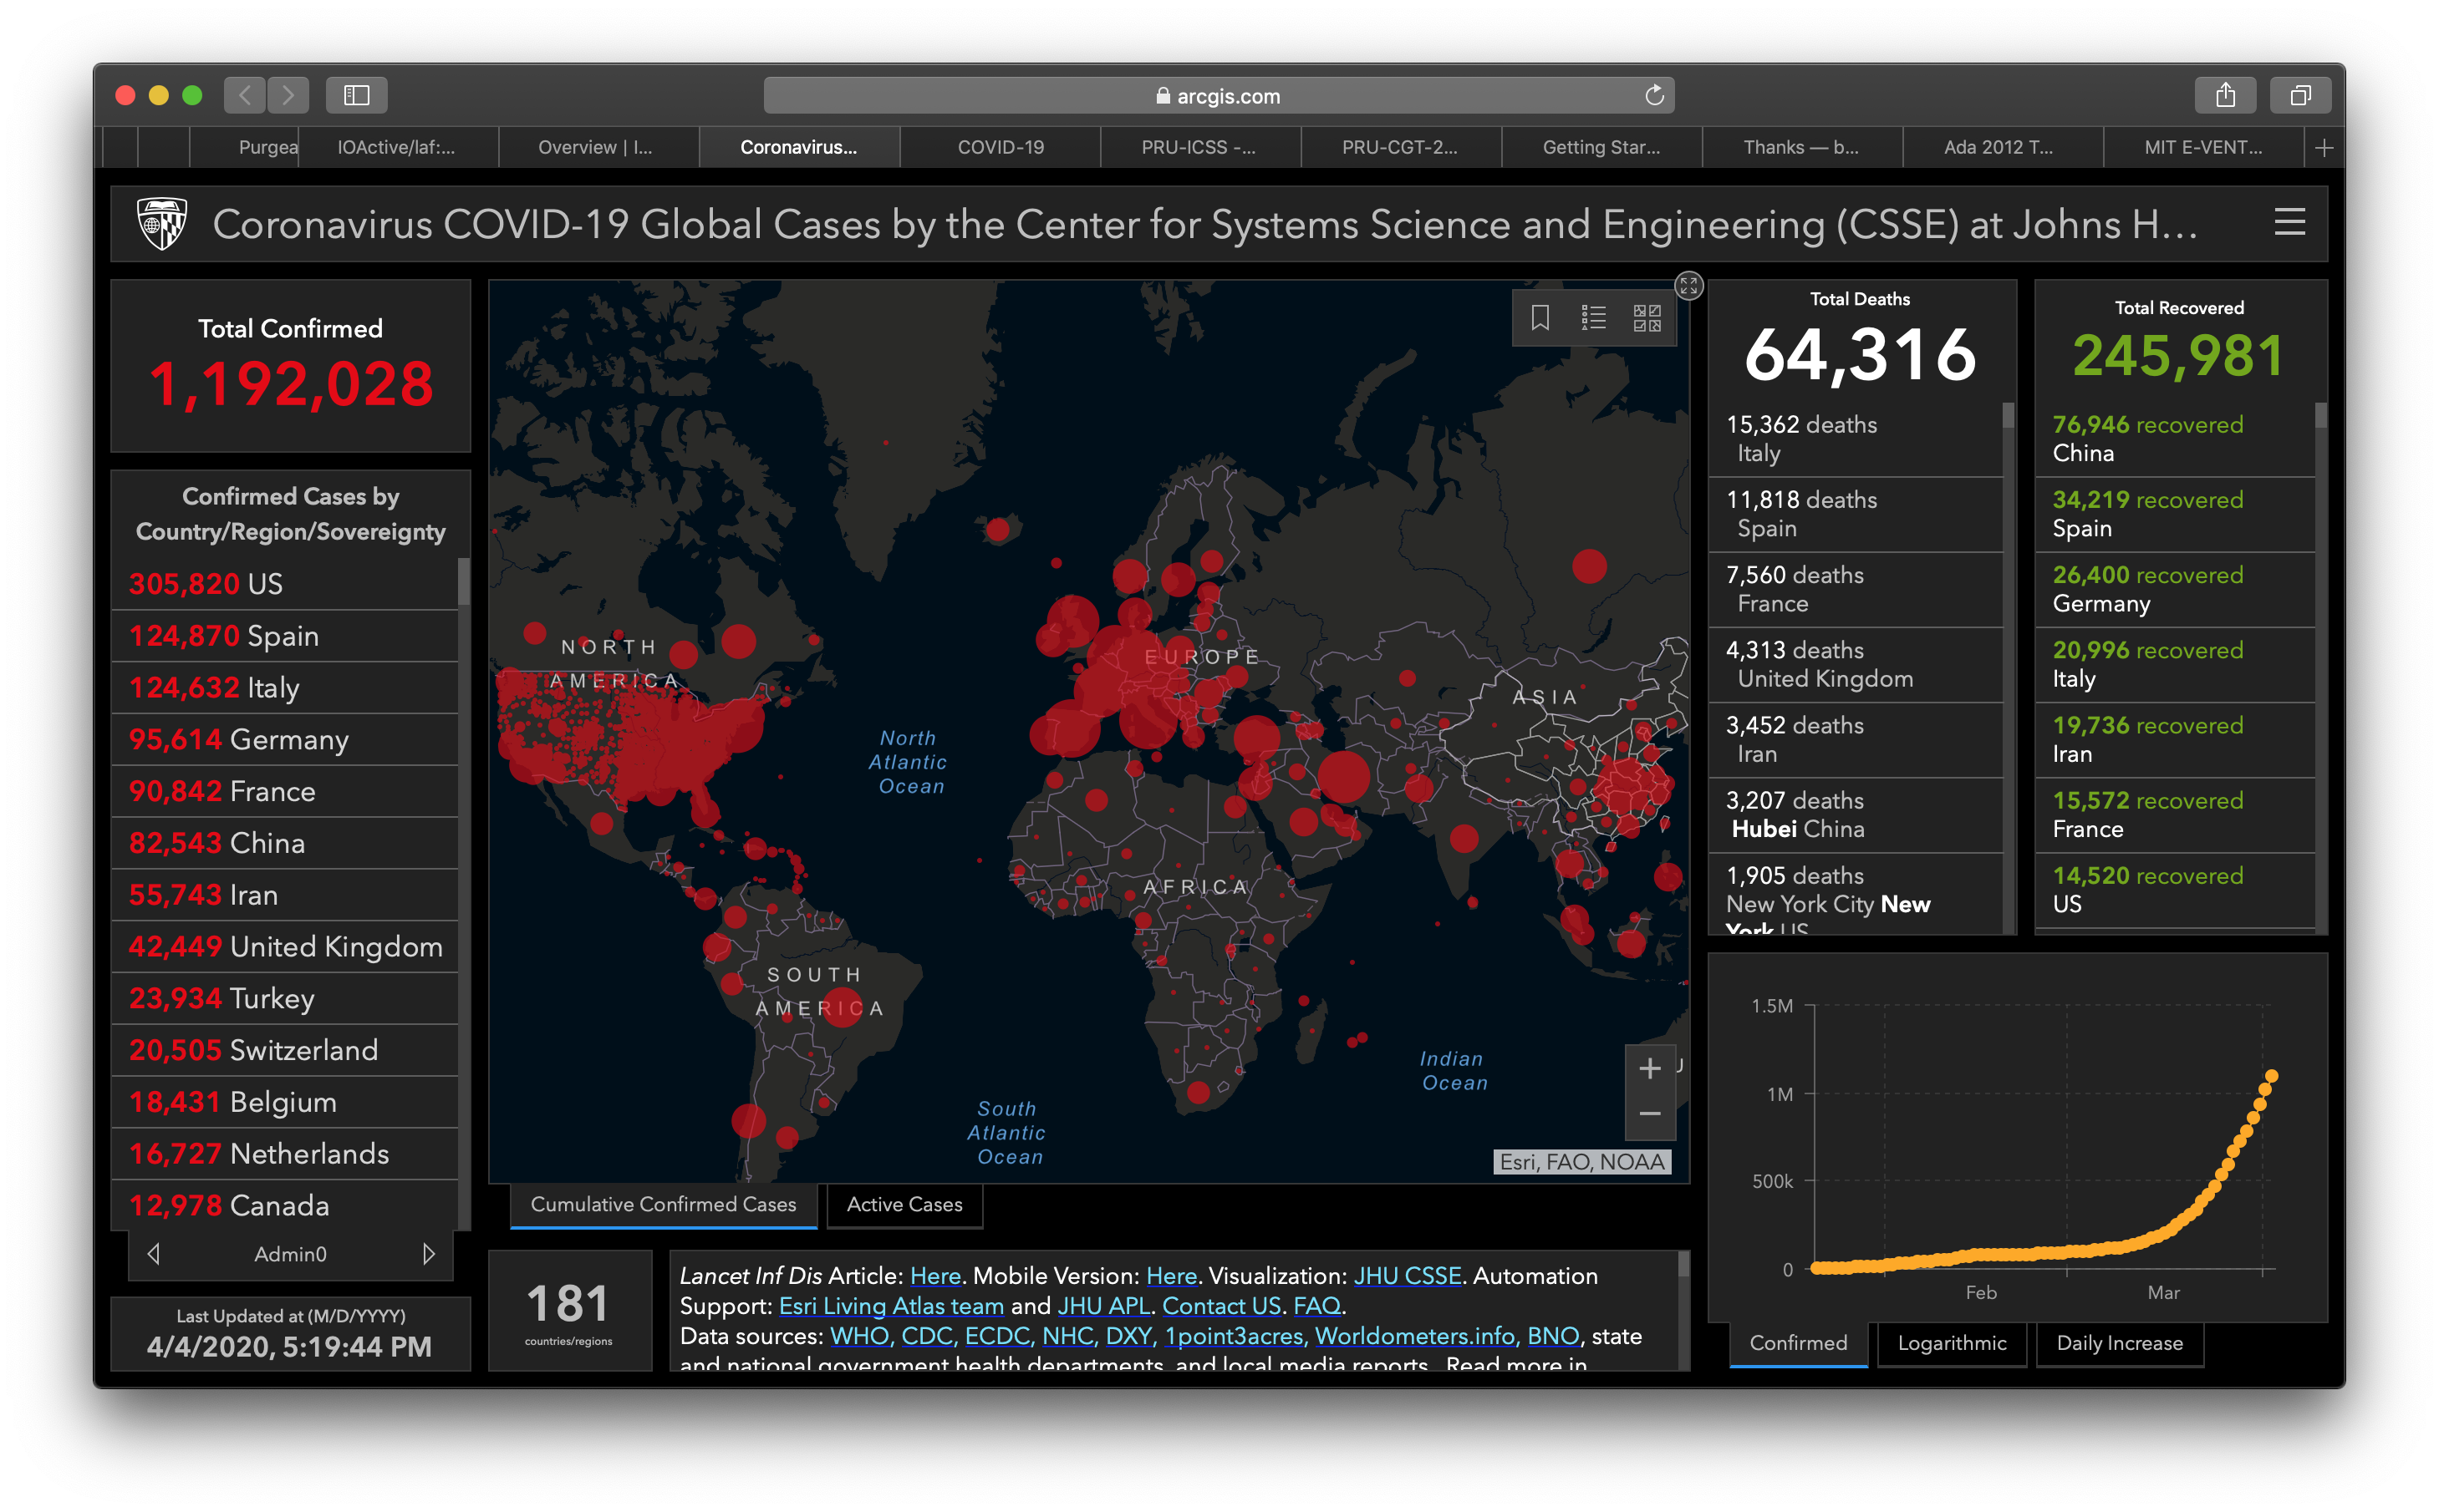Select China 76,946 recovered entry
Viewport: 2439px width, 1512px height.
[2175, 439]
